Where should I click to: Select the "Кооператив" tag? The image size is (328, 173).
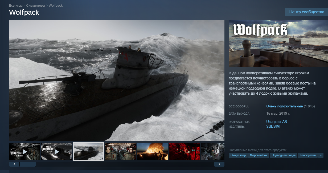pos(307,155)
